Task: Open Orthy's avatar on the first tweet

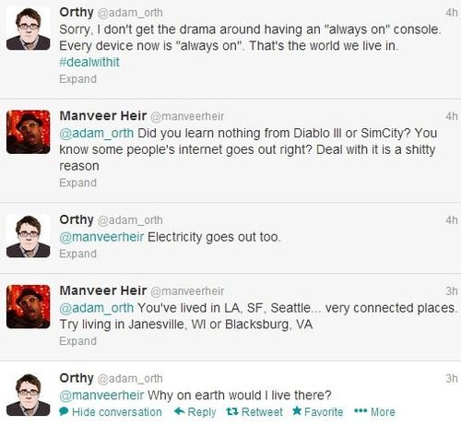Action: click(28, 29)
